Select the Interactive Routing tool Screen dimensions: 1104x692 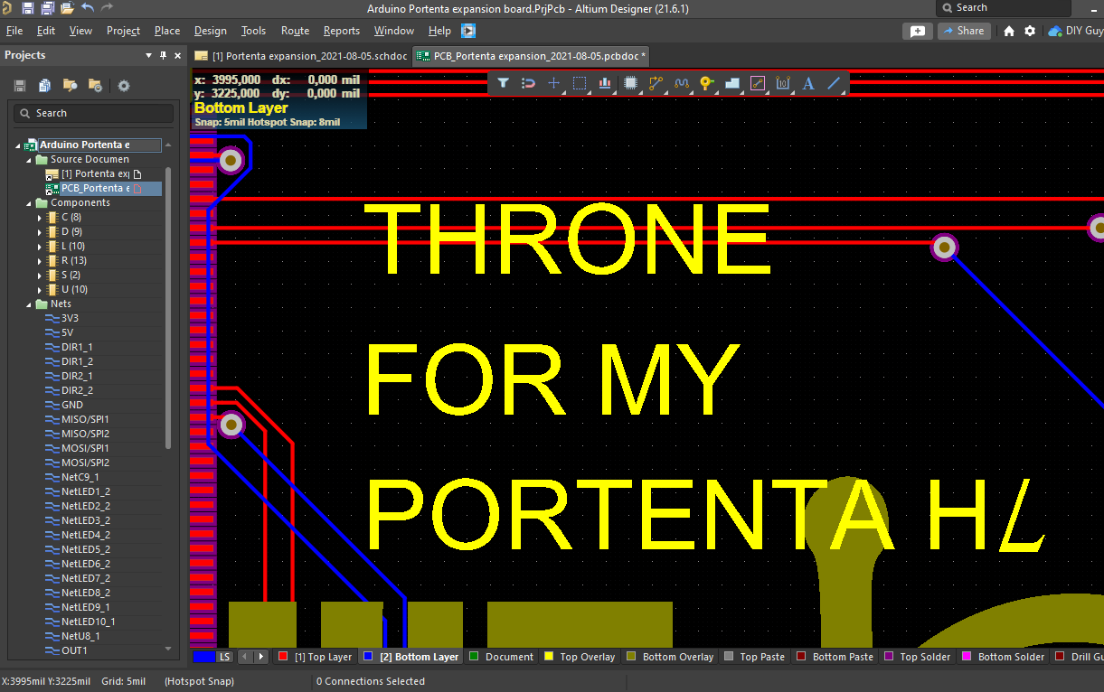click(x=656, y=83)
